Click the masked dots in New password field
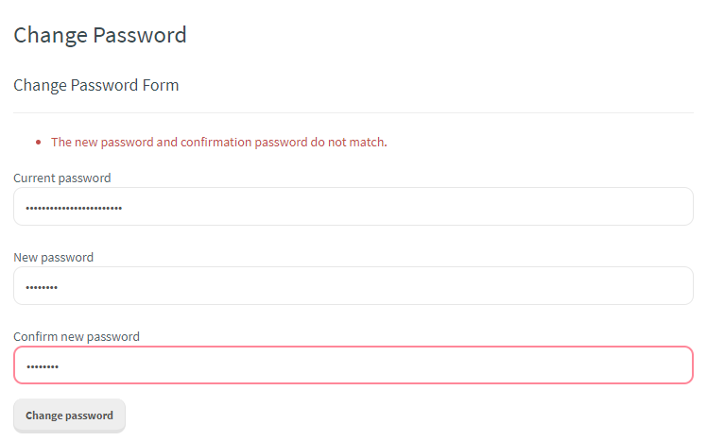This screenshot has width=707, height=441. click(42, 287)
